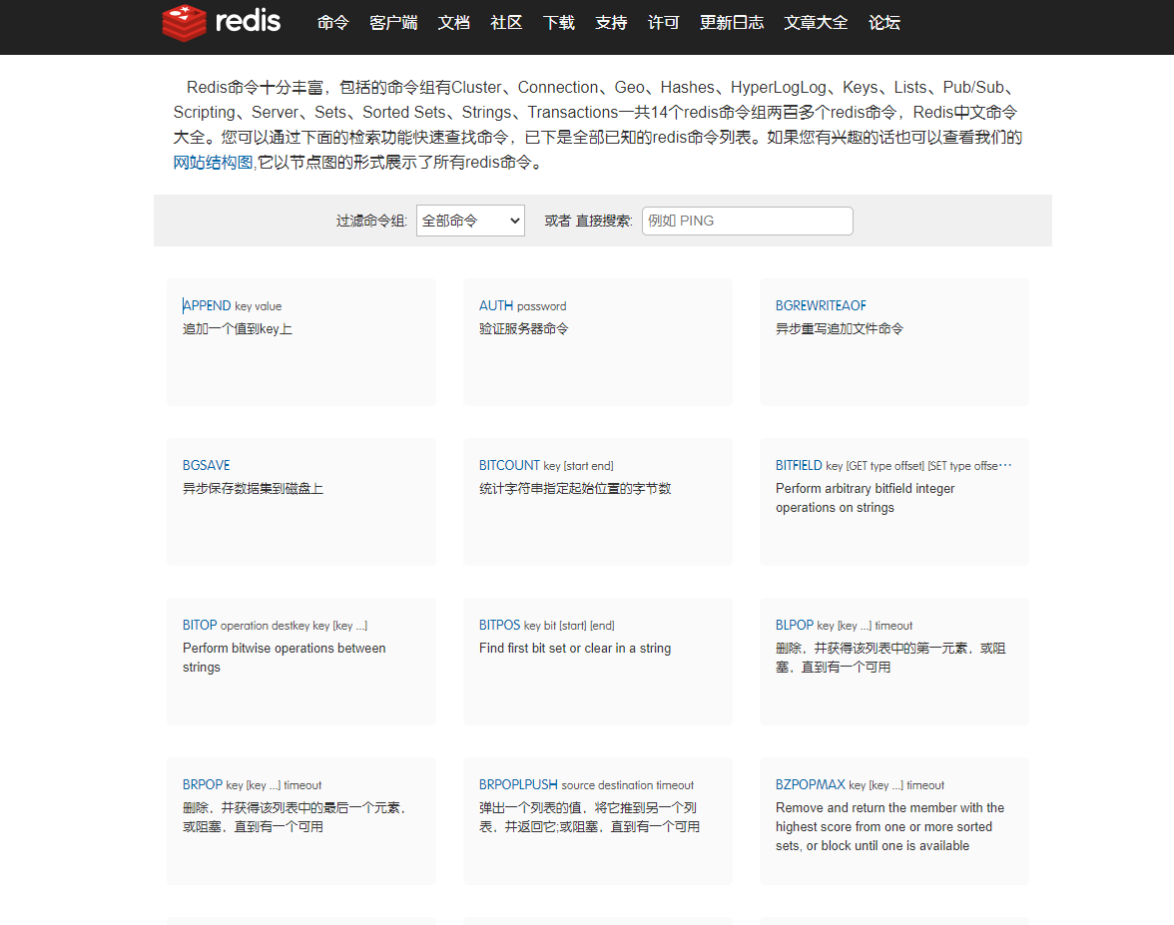Open the 支持 navigation item

point(611,22)
